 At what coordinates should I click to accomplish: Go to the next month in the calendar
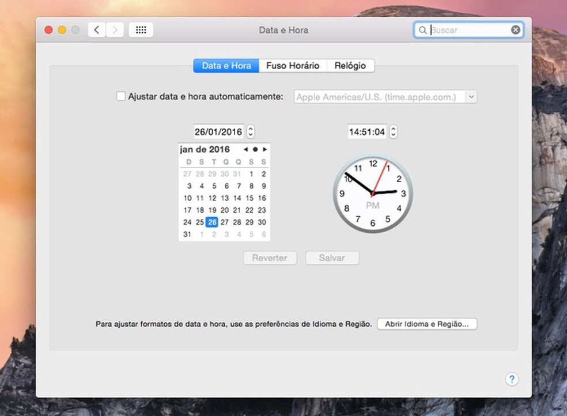[264, 149]
